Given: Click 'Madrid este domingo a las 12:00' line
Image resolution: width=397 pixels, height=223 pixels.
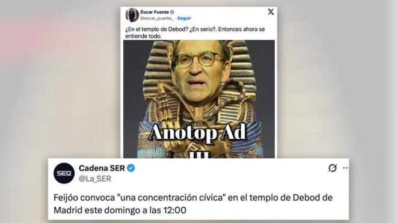Looking at the screenshot, I should point(120,210).
